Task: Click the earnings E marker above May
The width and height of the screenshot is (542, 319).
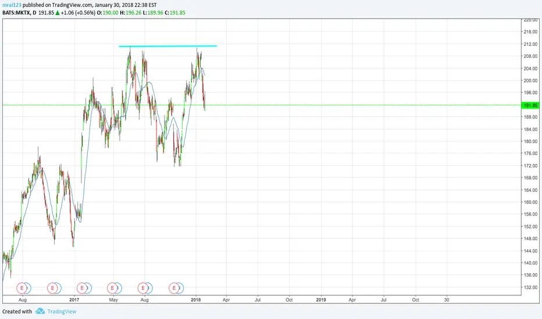Action: coord(112,288)
